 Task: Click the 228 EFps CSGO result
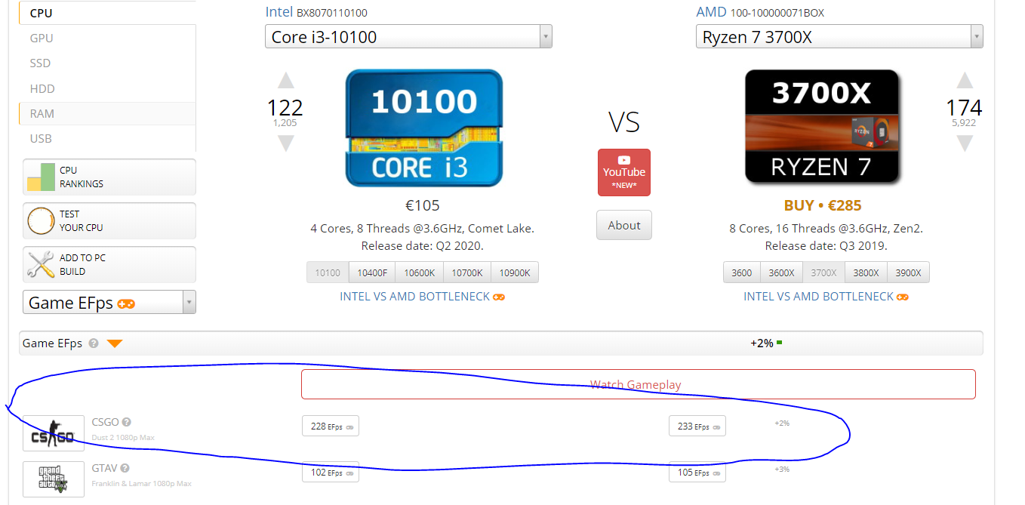(331, 426)
